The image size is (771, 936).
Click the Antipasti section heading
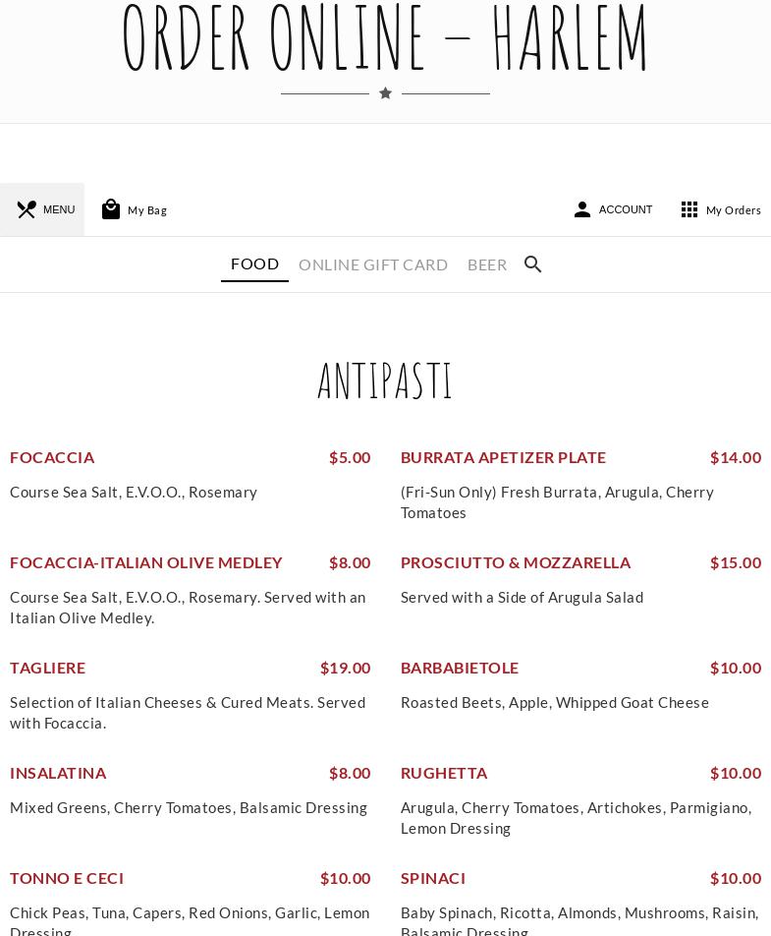pyautogui.click(x=385, y=381)
